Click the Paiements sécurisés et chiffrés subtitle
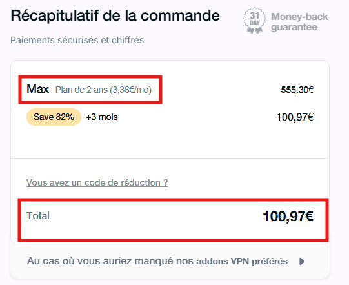 point(77,40)
